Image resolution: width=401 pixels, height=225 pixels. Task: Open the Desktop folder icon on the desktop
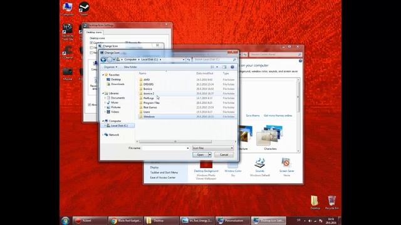pos(315,202)
